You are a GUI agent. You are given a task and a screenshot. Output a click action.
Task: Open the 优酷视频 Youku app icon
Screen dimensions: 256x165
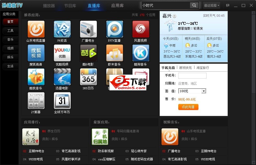tap(62, 53)
